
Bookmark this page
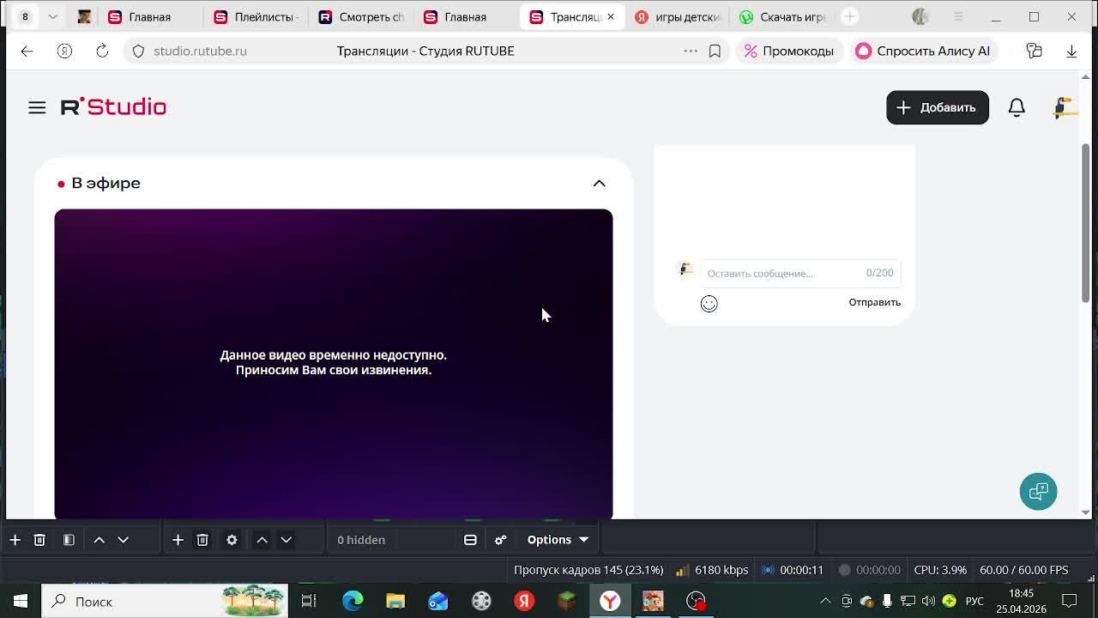pos(715,51)
